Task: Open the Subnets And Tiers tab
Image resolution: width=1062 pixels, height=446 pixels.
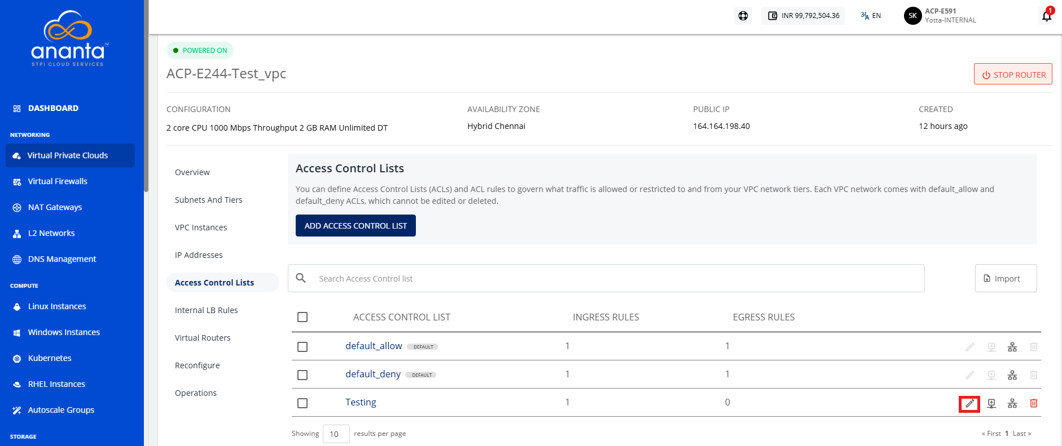Action: (x=209, y=200)
